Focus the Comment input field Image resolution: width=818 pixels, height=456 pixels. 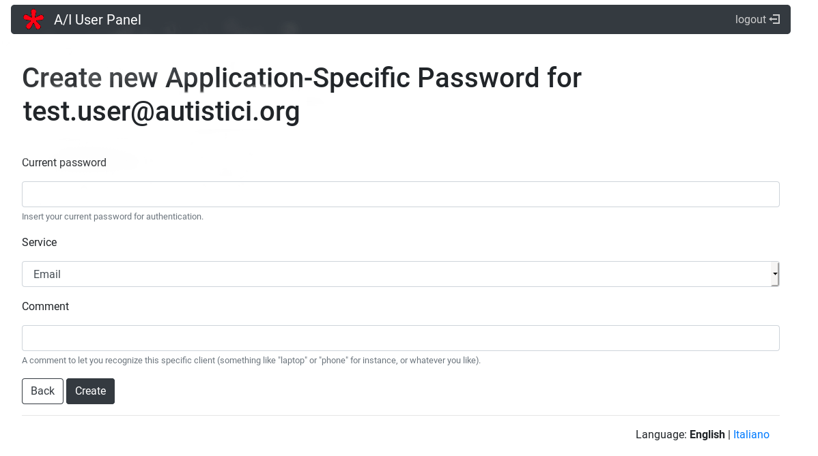[400, 338]
